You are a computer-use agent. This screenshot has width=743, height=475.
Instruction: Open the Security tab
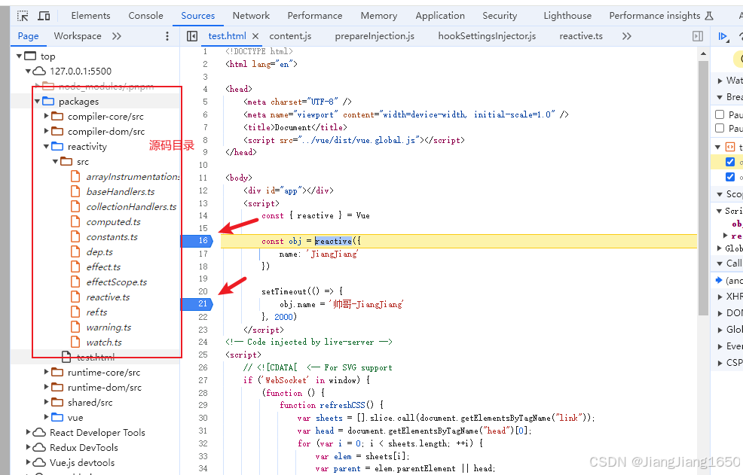tap(500, 16)
